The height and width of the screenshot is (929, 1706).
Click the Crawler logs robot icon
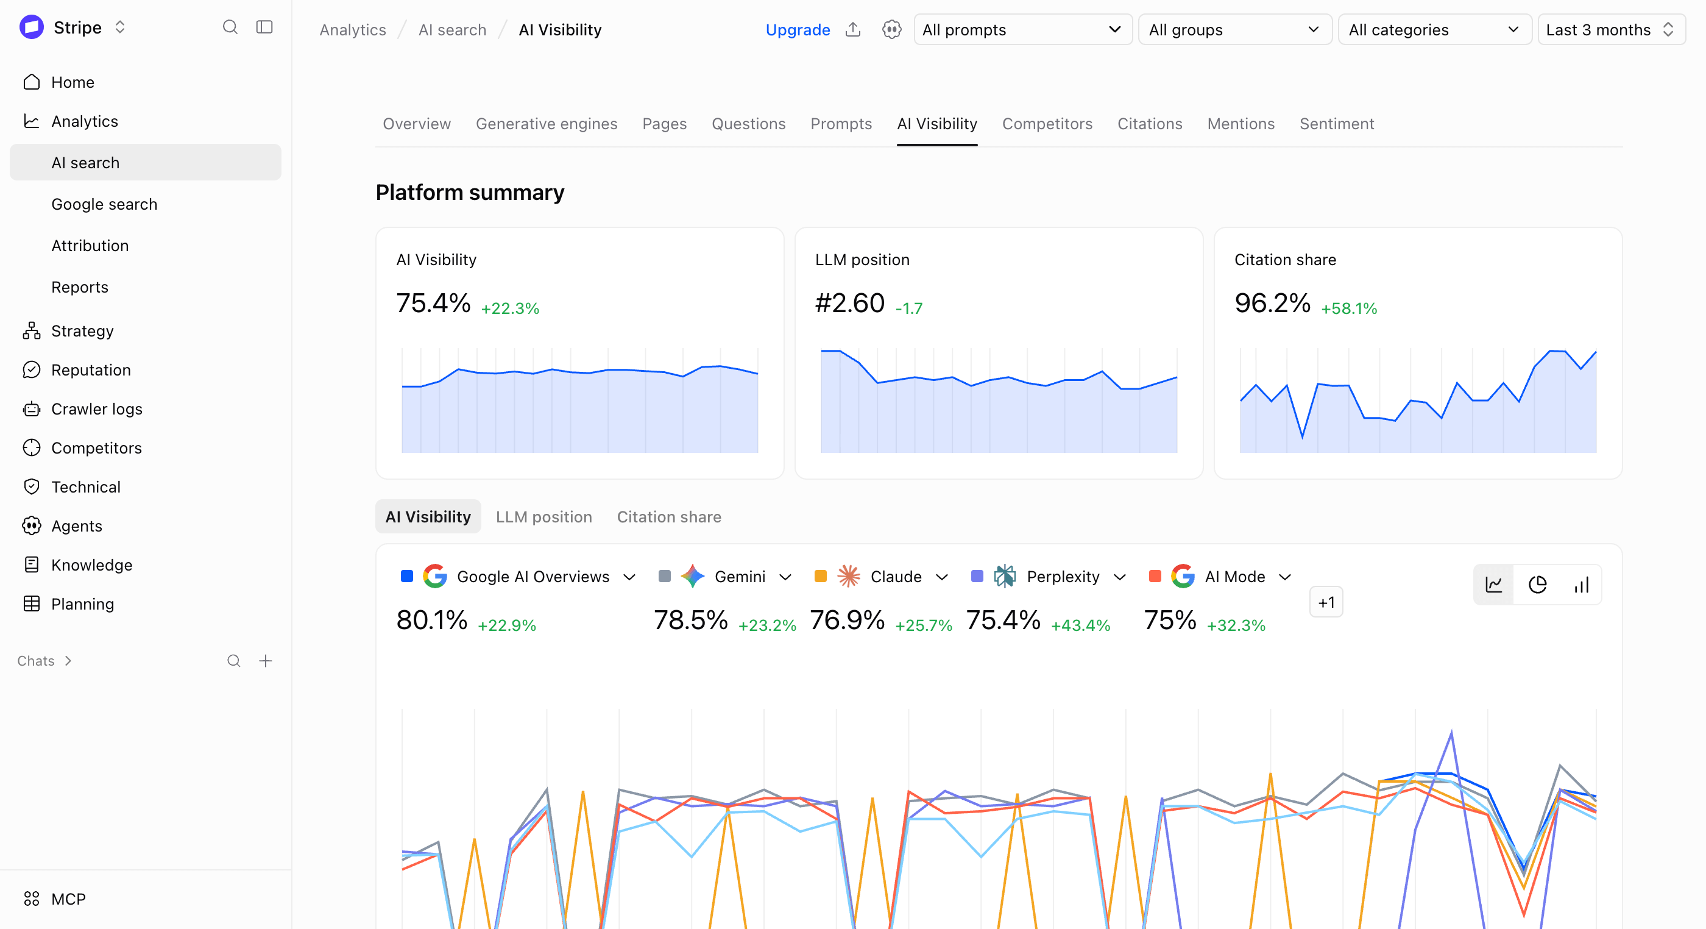32,409
